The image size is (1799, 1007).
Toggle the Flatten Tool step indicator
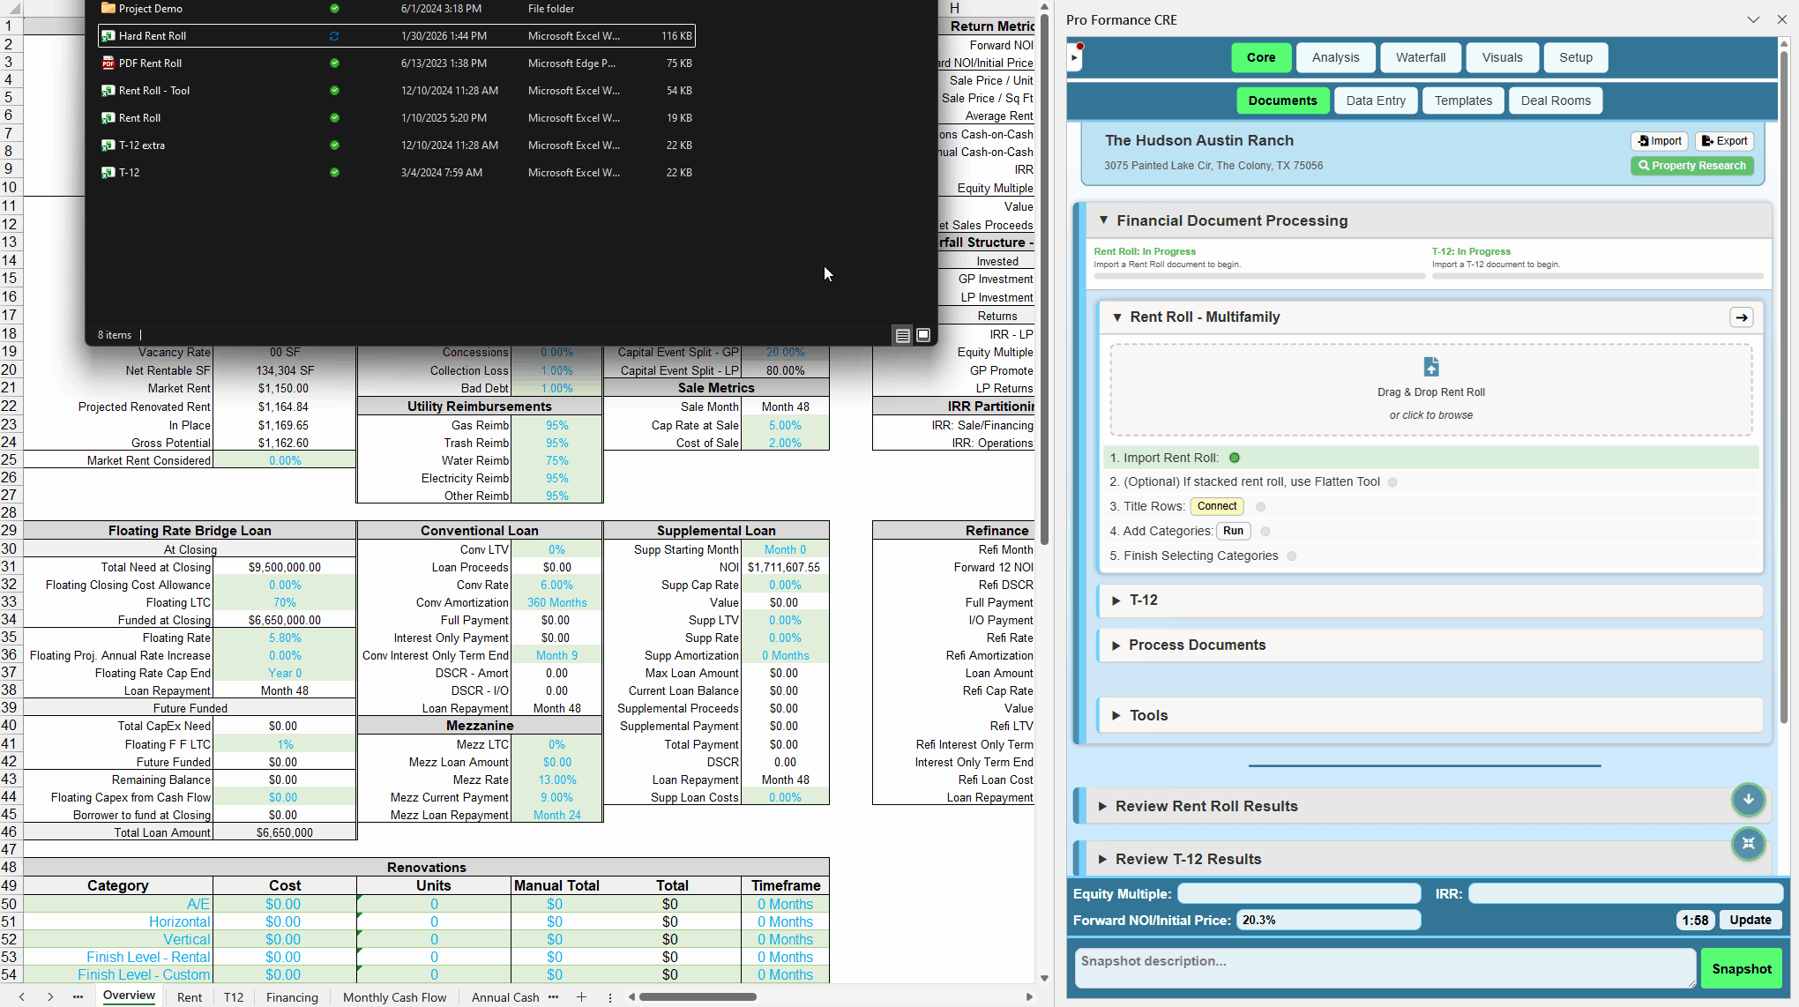pos(1392,482)
